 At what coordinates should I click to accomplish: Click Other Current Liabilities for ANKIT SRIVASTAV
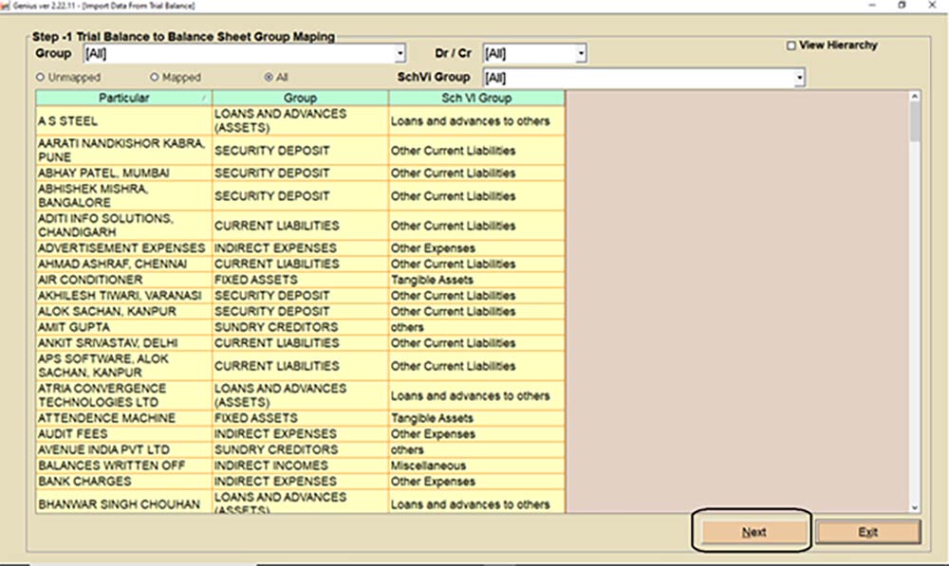(x=477, y=343)
